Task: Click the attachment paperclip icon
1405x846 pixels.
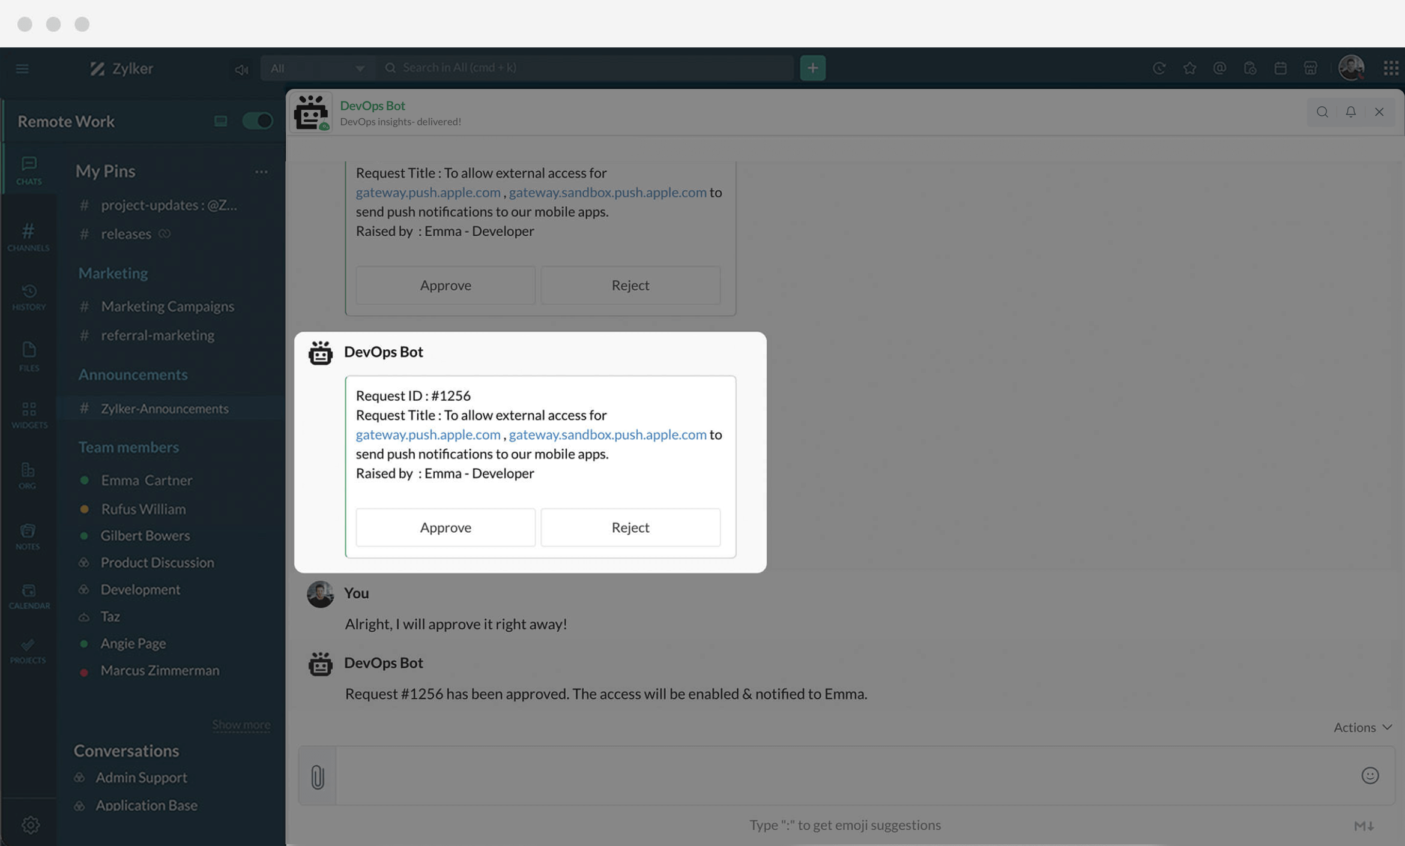Action: coord(318,776)
